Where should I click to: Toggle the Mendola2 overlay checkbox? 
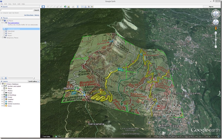tap(4, 31)
